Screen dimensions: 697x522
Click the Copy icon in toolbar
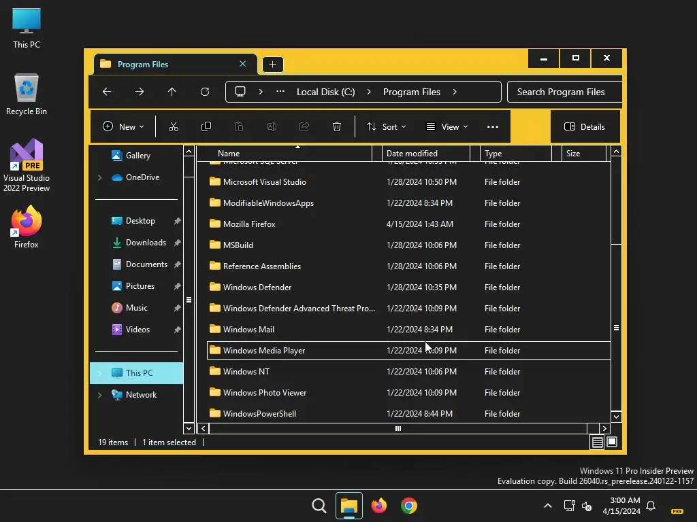click(x=206, y=127)
